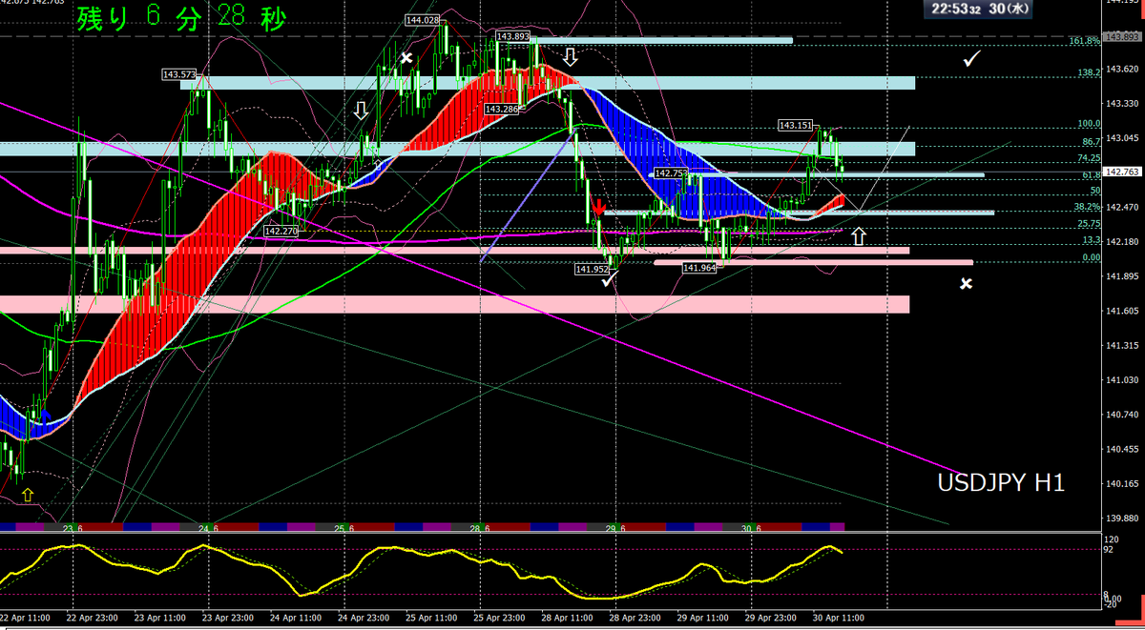
Task: Click the yellow up arrow at the chart's lowest candles
Action: pos(28,494)
